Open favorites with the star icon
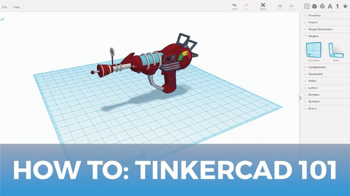The width and height of the screenshot is (350, 196). (345, 6)
